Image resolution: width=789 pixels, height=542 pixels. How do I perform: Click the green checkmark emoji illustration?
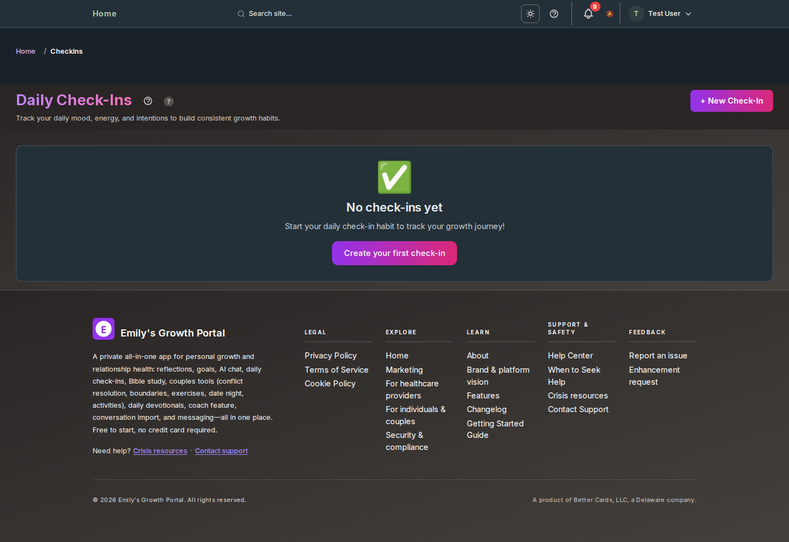pyautogui.click(x=395, y=177)
